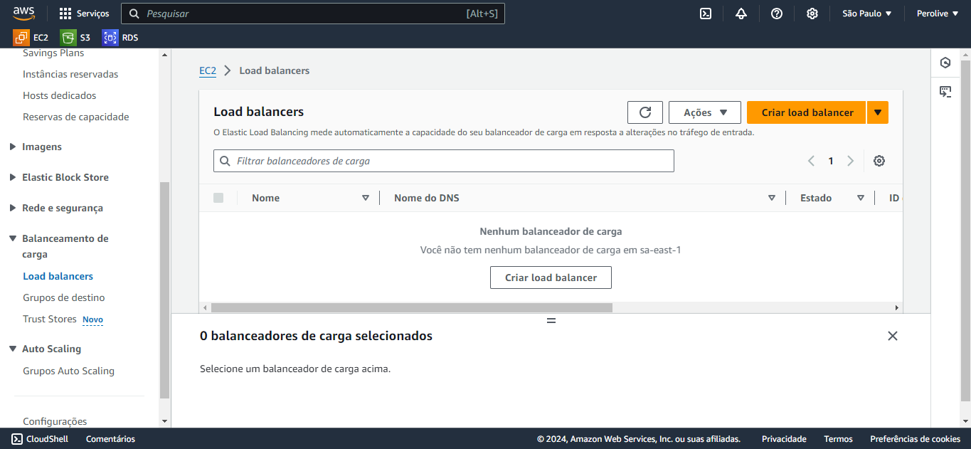
Task: Open Grupos de destino in sidebar
Action: [63, 297]
